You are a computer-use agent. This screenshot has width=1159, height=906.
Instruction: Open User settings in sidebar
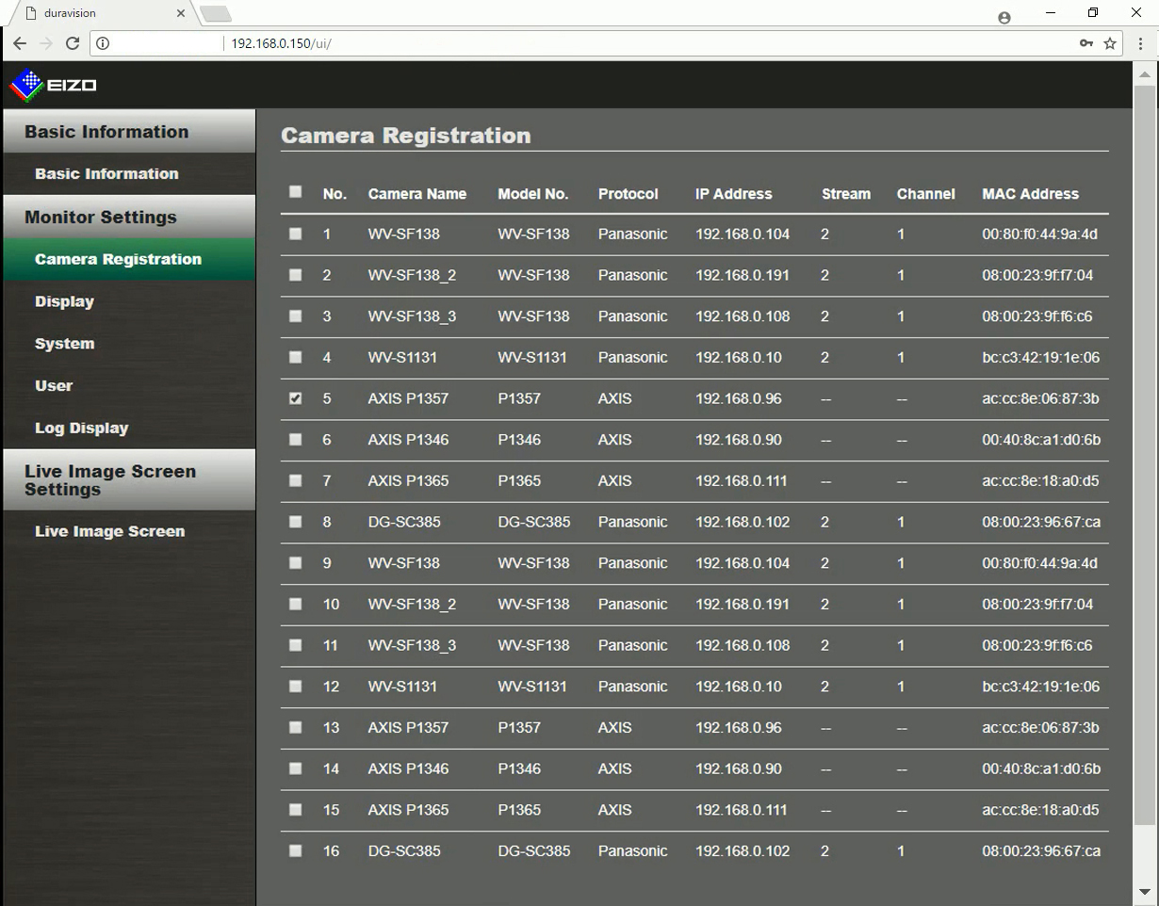(129, 385)
